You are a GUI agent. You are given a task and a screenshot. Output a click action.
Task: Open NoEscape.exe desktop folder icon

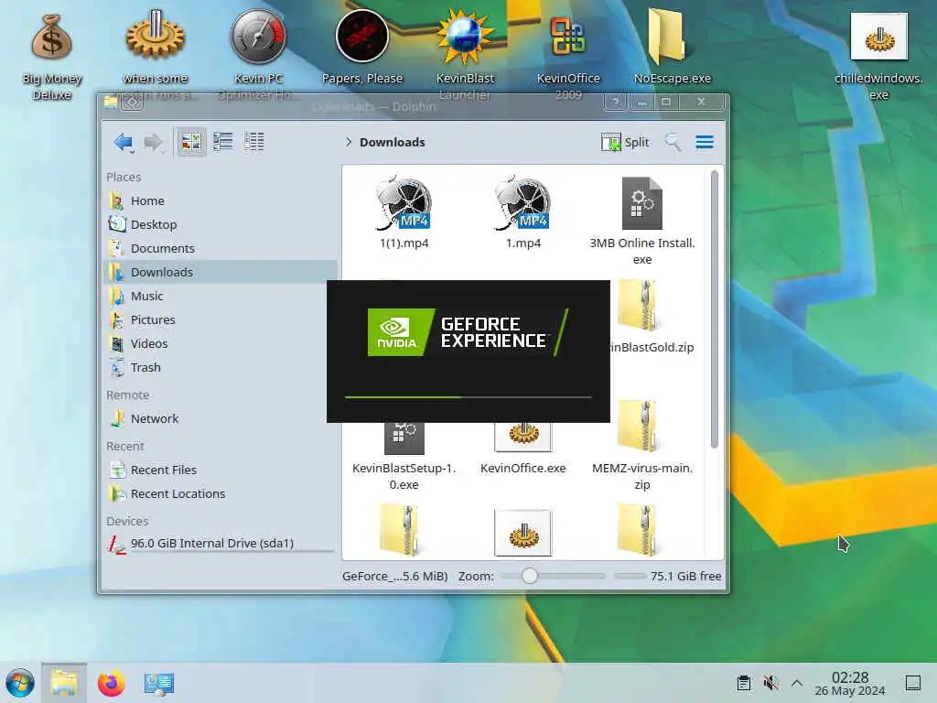tap(673, 48)
